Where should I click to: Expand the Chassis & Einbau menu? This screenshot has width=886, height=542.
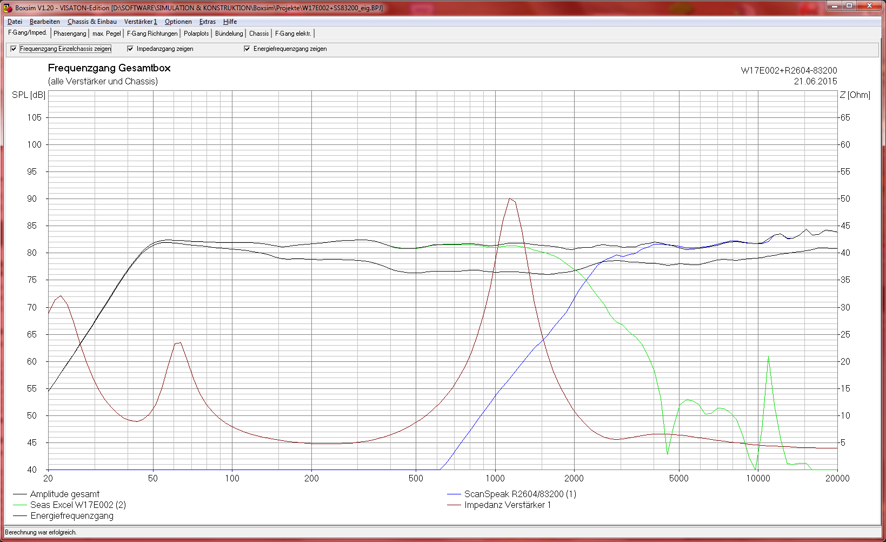click(x=92, y=22)
